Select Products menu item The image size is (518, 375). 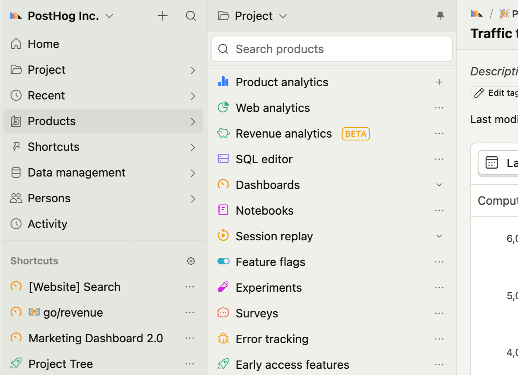(104, 121)
